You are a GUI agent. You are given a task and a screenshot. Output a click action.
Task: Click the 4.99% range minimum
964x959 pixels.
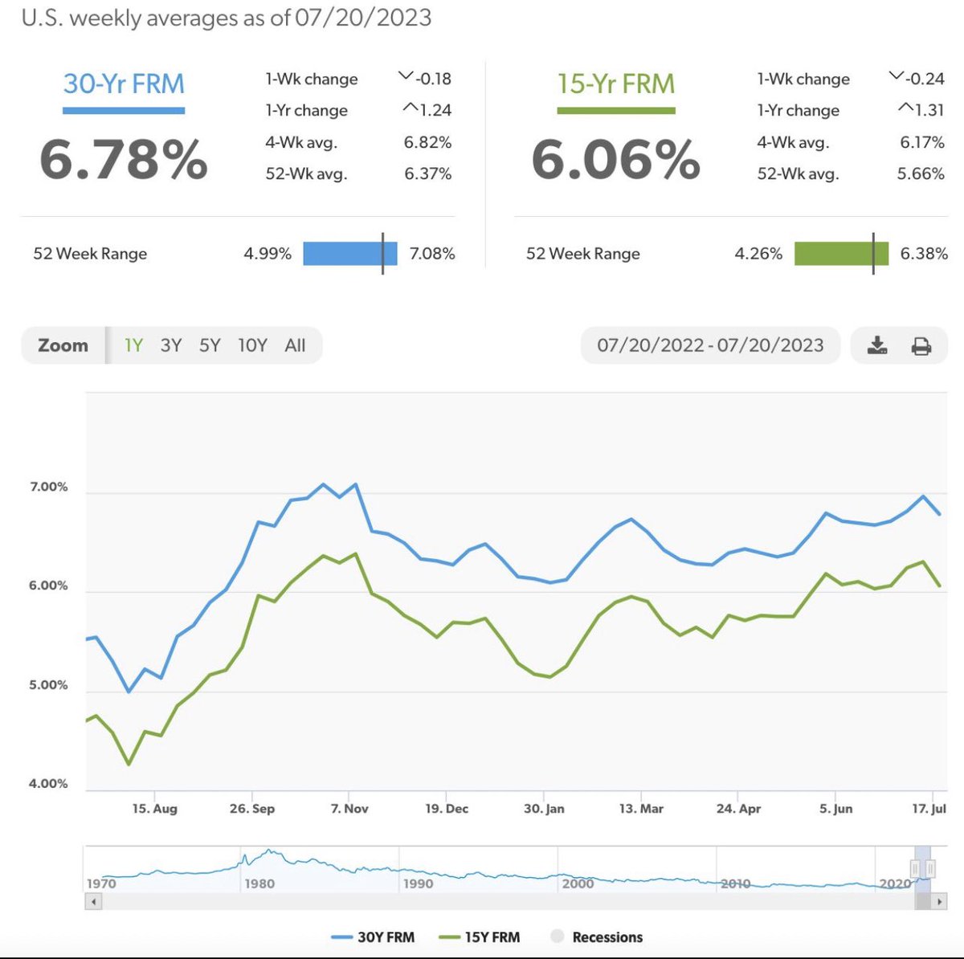point(268,254)
